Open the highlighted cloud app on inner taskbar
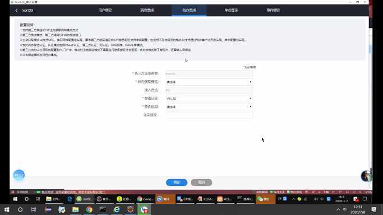This screenshot has width=383, height=215. (x=165, y=199)
